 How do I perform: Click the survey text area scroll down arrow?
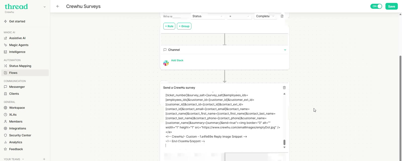pyautogui.click(x=284, y=147)
